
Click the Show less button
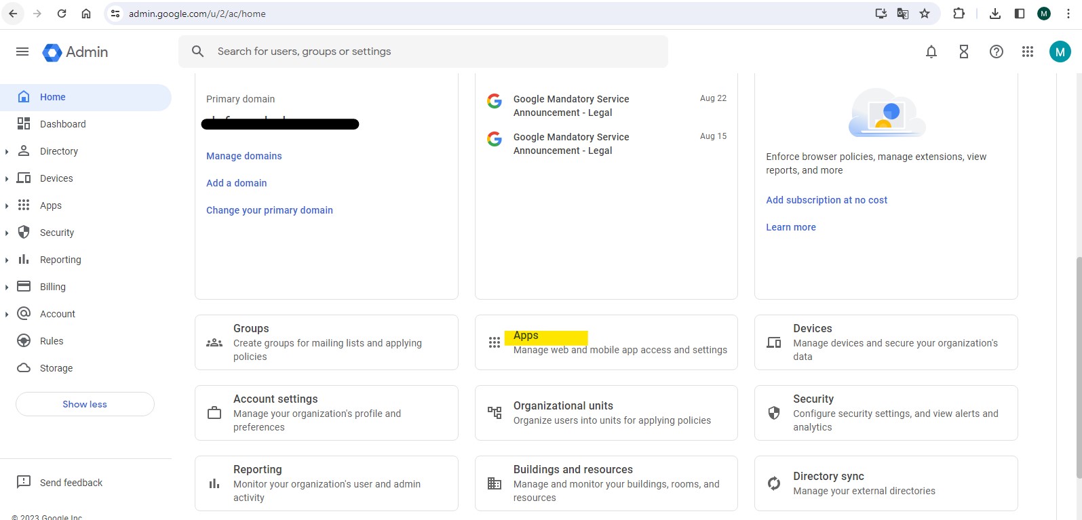pyautogui.click(x=85, y=404)
